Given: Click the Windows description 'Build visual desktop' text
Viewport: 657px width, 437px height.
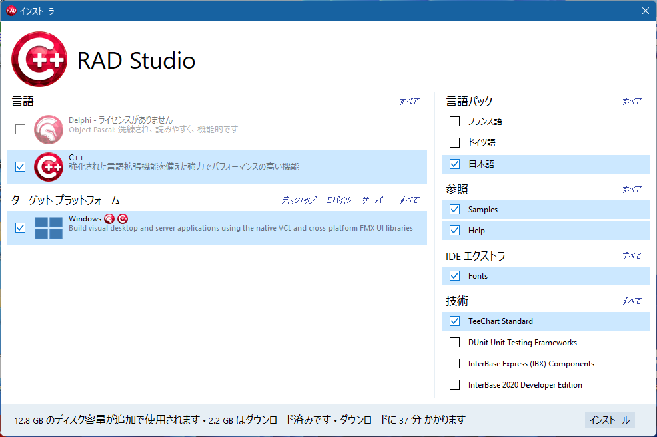Looking at the screenshot, I should click(241, 228).
